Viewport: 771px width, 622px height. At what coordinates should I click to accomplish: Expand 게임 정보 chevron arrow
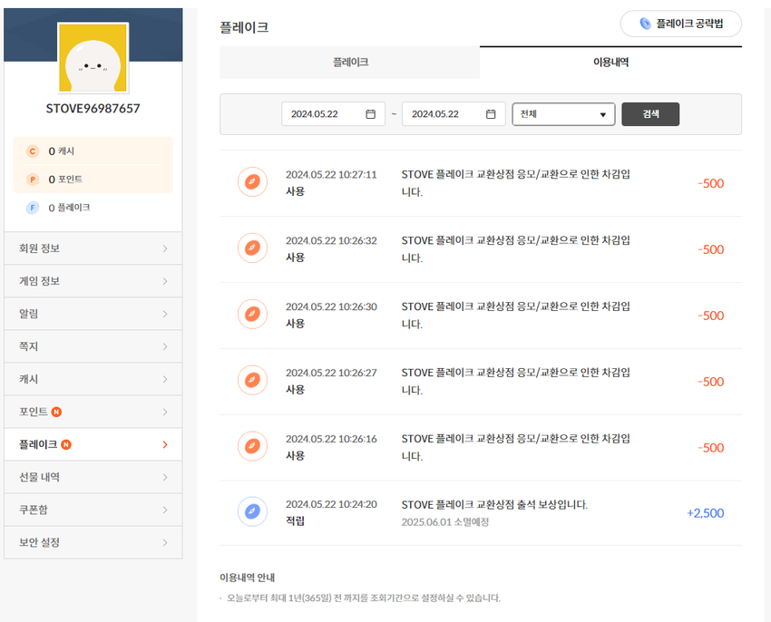(165, 281)
